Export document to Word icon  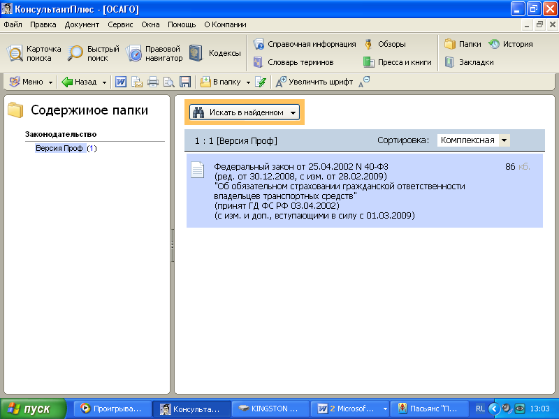120,82
